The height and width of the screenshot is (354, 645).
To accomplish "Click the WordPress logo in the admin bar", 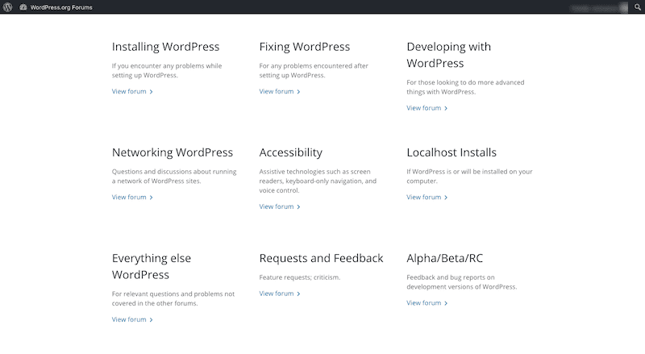I will [x=7, y=6].
